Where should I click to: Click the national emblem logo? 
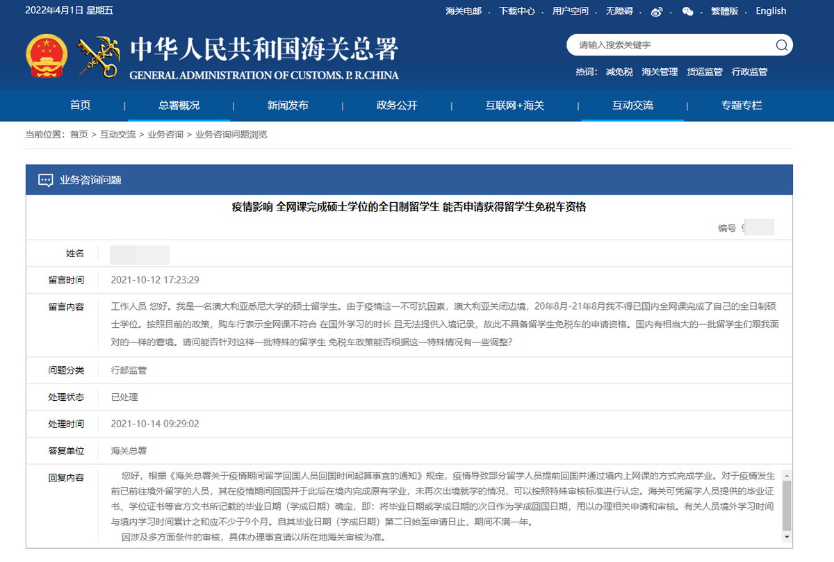[46, 56]
